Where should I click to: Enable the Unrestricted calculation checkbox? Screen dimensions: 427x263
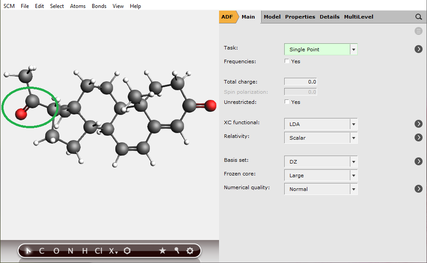pyautogui.click(x=287, y=102)
